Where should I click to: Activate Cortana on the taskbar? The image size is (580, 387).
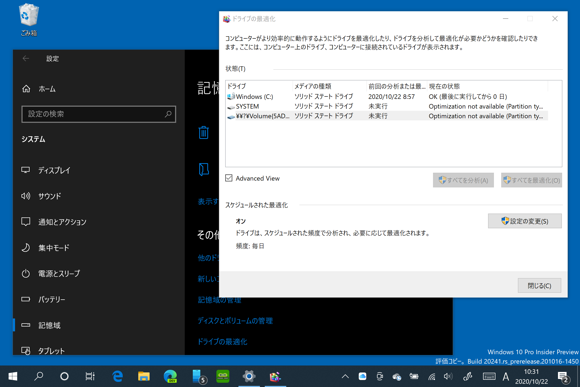click(x=64, y=376)
